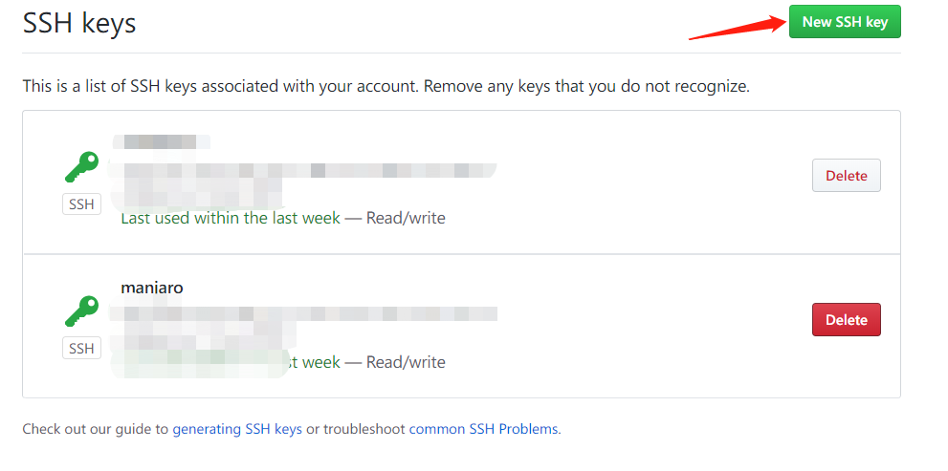This screenshot has width=948, height=471.
Task: Click the green New SSH key button
Action: 845,22
